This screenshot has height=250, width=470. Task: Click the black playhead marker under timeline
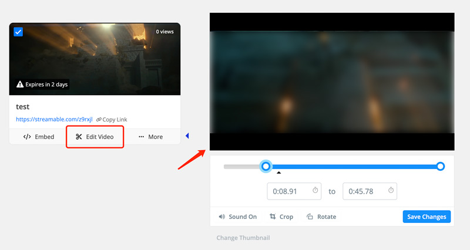(x=278, y=173)
